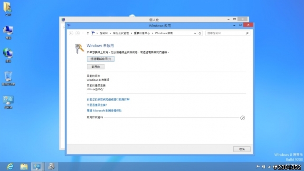This screenshot has width=304, height=171.
Task: Click the active Control Panel taskbar button
Action: click(38, 167)
